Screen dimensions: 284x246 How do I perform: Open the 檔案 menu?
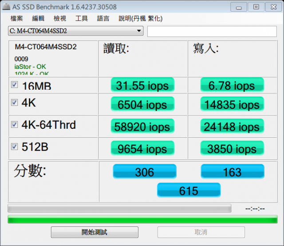tap(17, 18)
